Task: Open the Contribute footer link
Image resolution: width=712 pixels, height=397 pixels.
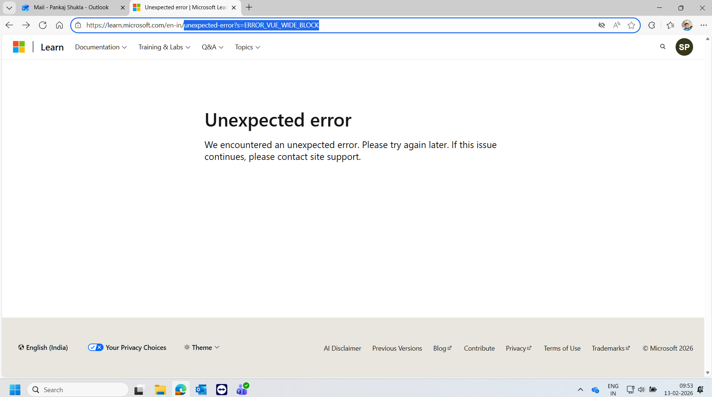Action: pyautogui.click(x=479, y=348)
